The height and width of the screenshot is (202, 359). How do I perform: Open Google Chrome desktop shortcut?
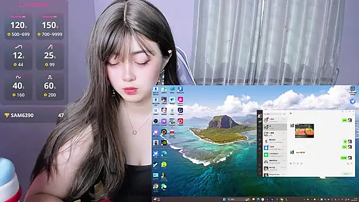pyautogui.click(x=156, y=187)
